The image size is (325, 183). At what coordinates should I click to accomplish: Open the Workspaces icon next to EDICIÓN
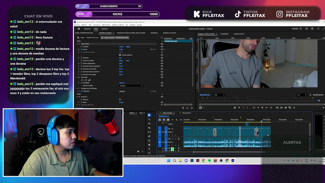301,29
